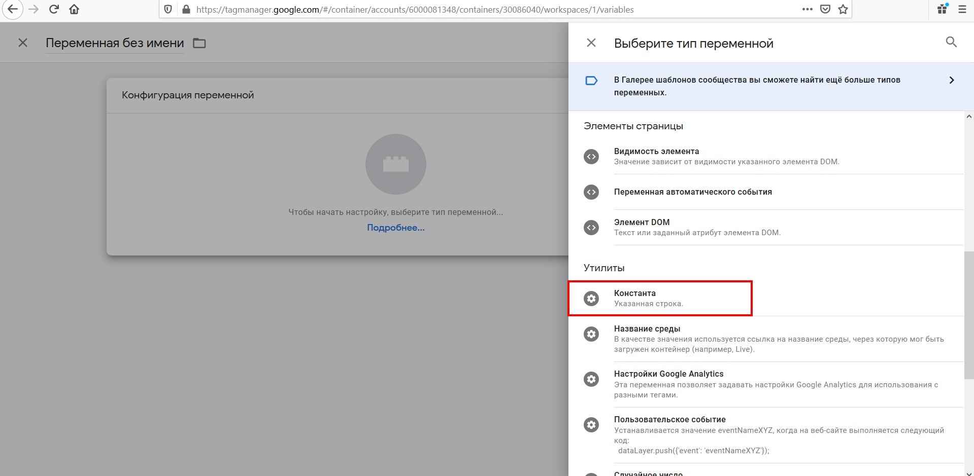Go to browser home page
Image resolution: width=974 pixels, height=476 pixels.
click(74, 10)
